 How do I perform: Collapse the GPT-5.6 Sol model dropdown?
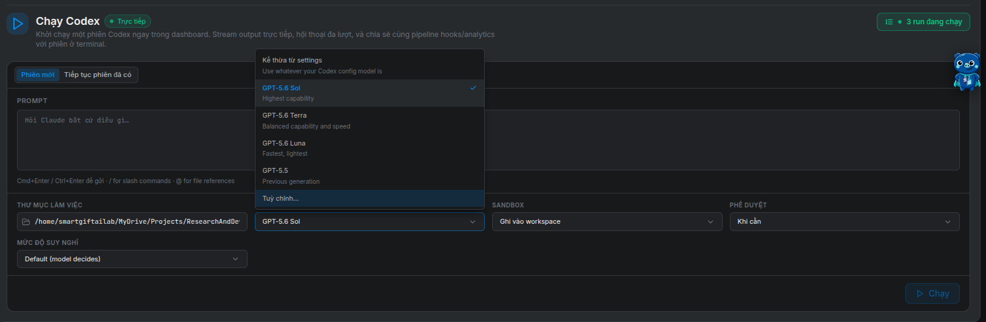pos(370,221)
